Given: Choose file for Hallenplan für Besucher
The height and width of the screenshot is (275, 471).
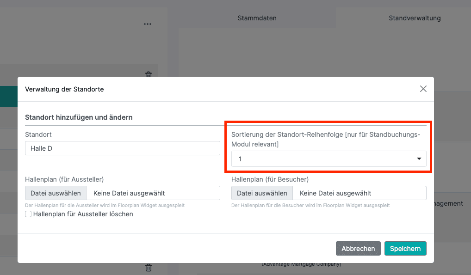Looking at the screenshot, I should click(262, 193).
